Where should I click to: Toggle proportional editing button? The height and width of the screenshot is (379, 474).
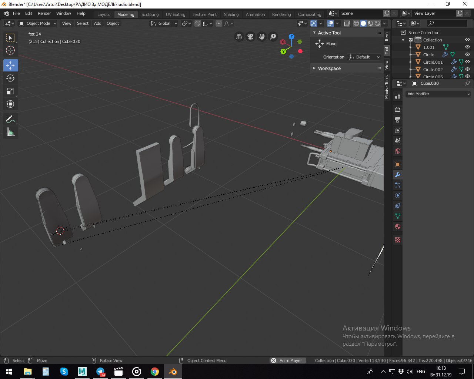[x=219, y=23]
